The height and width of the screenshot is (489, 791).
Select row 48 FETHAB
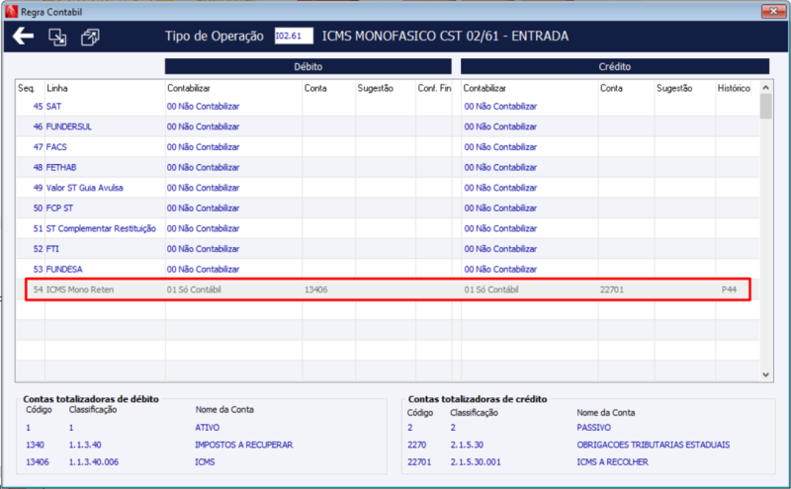click(x=387, y=167)
